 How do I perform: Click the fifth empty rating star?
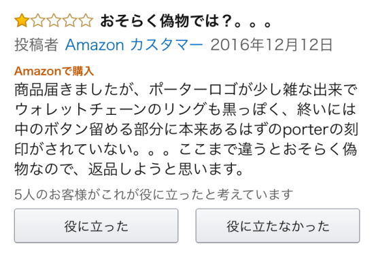(x=86, y=20)
